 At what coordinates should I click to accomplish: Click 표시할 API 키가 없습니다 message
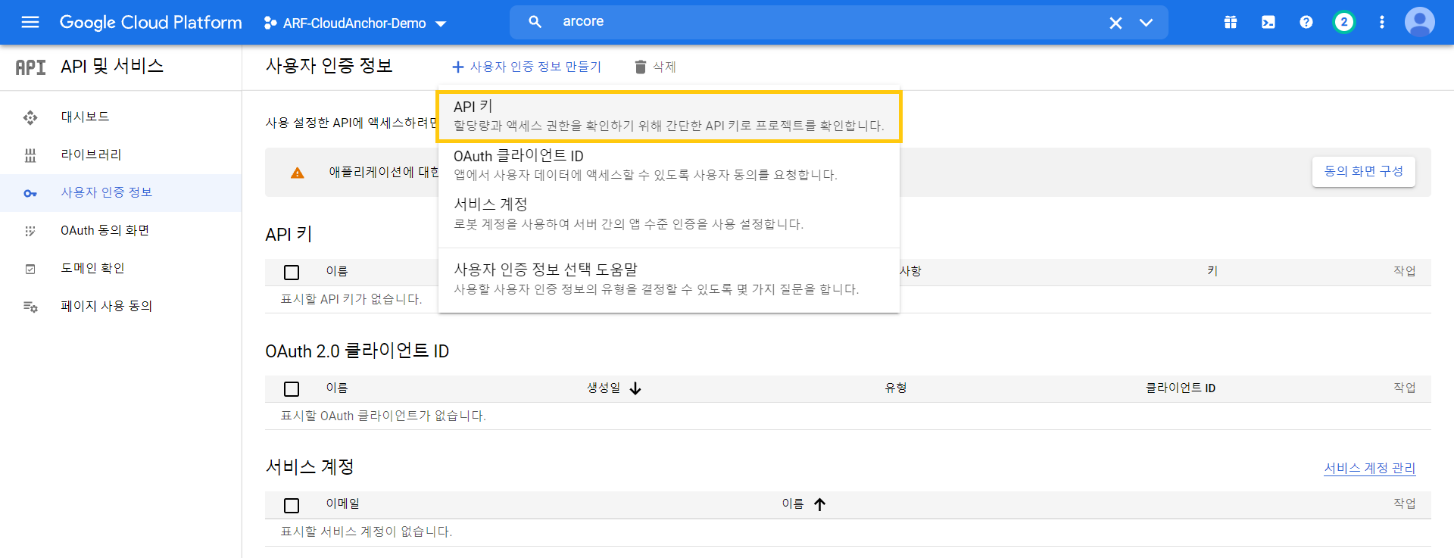(x=351, y=299)
